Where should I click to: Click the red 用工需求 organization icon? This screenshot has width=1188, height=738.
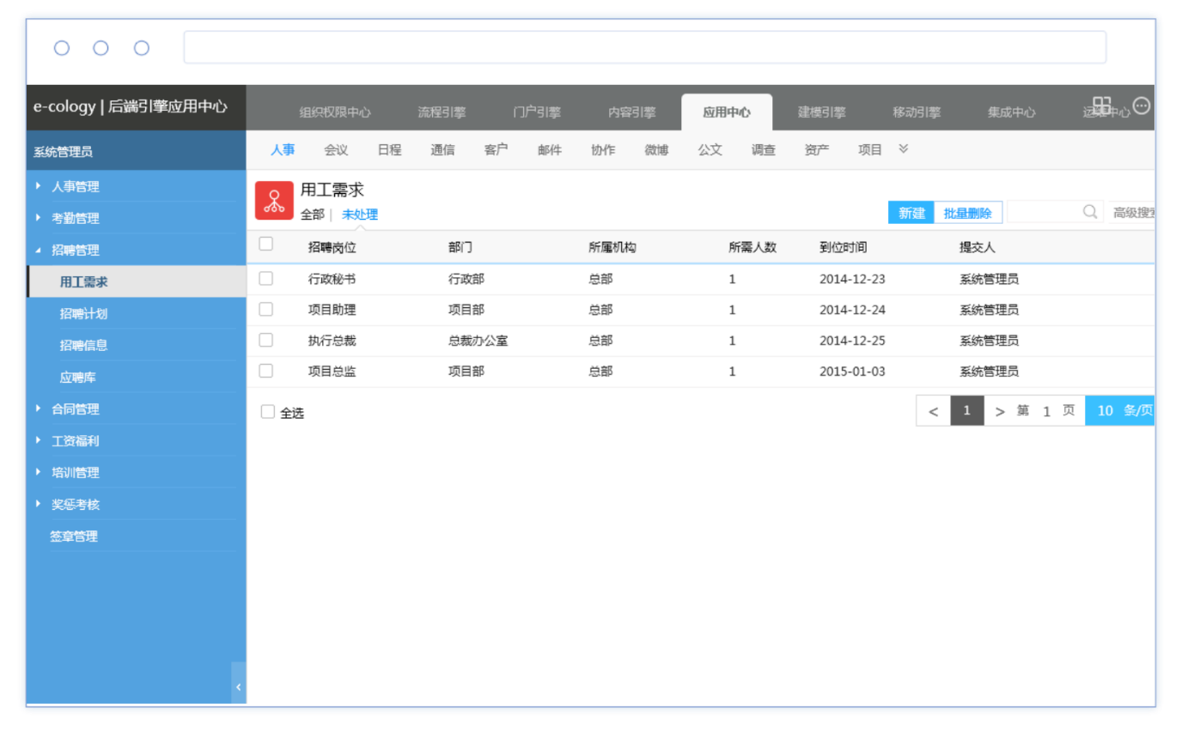tap(274, 201)
